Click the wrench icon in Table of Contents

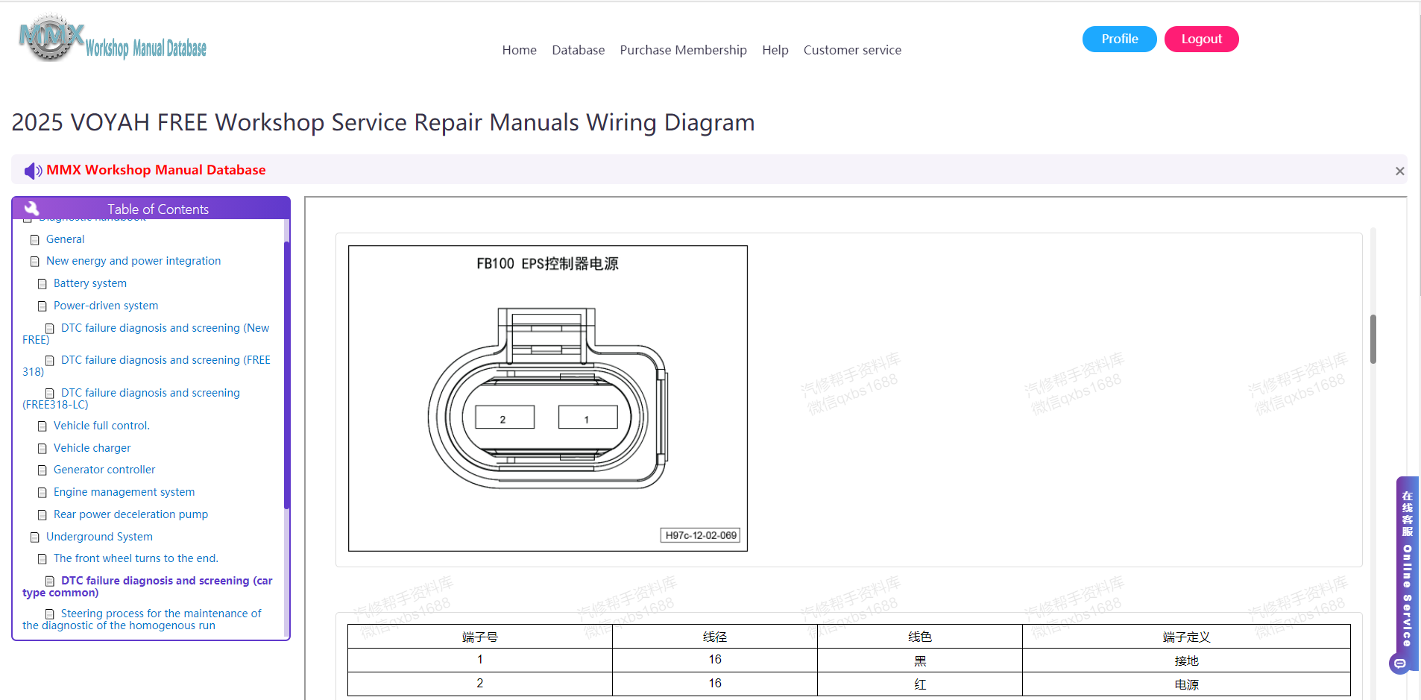(x=31, y=209)
